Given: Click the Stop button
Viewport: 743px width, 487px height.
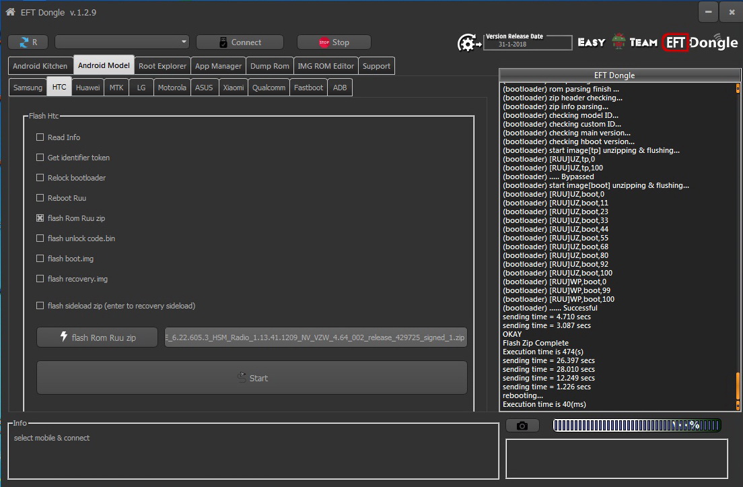Looking at the screenshot, I should (x=334, y=42).
